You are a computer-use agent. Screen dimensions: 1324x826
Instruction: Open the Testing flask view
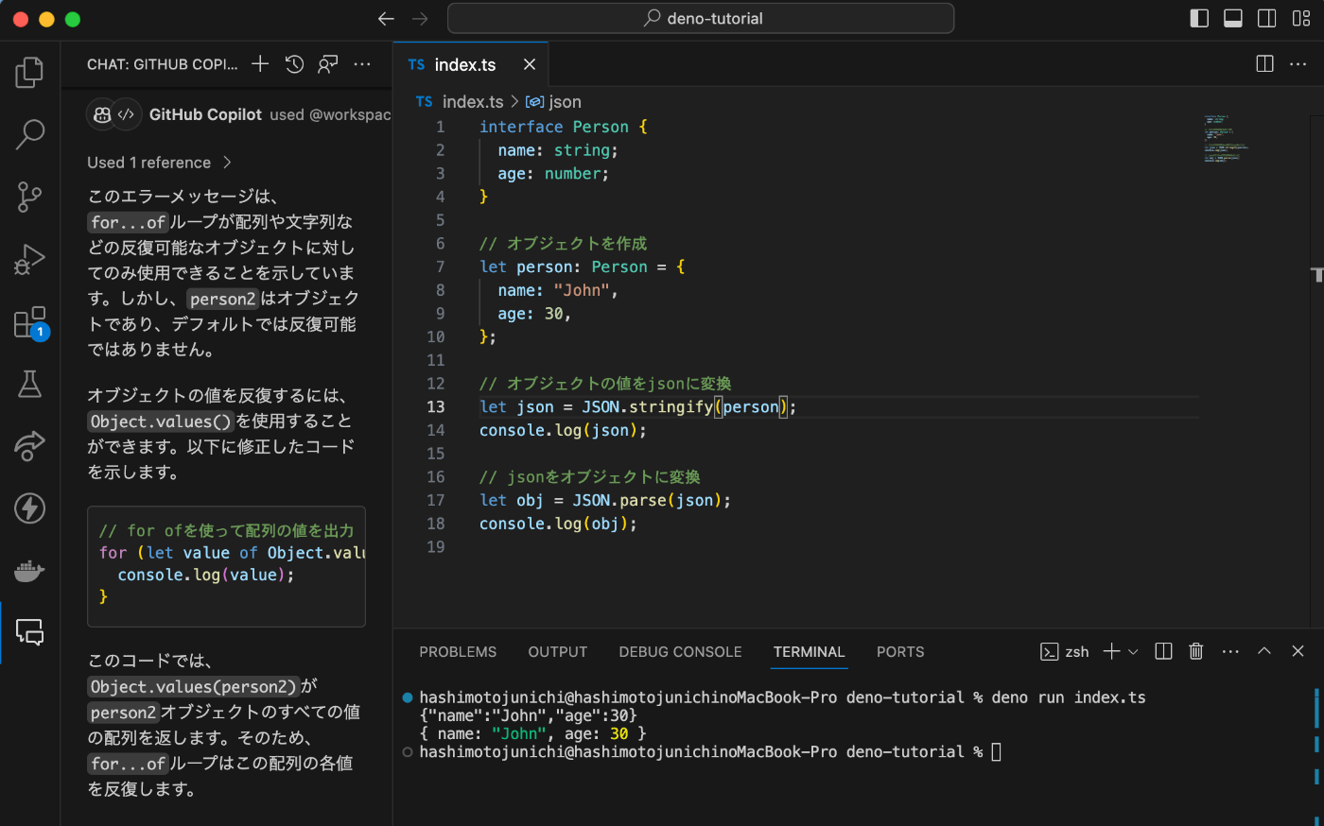click(x=29, y=384)
